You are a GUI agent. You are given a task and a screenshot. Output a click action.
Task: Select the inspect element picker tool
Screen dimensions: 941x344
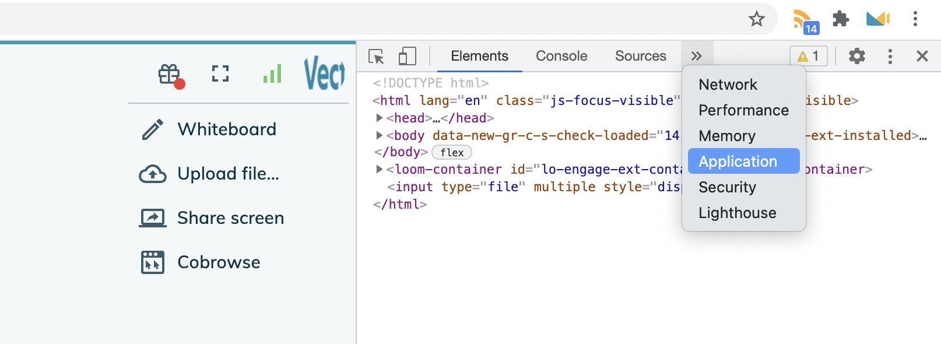coord(376,57)
